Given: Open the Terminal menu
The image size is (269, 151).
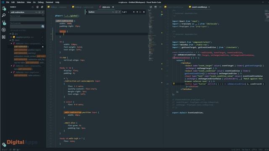Looking at the screenshot, I should pyautogui.click(x=50, y=2).
